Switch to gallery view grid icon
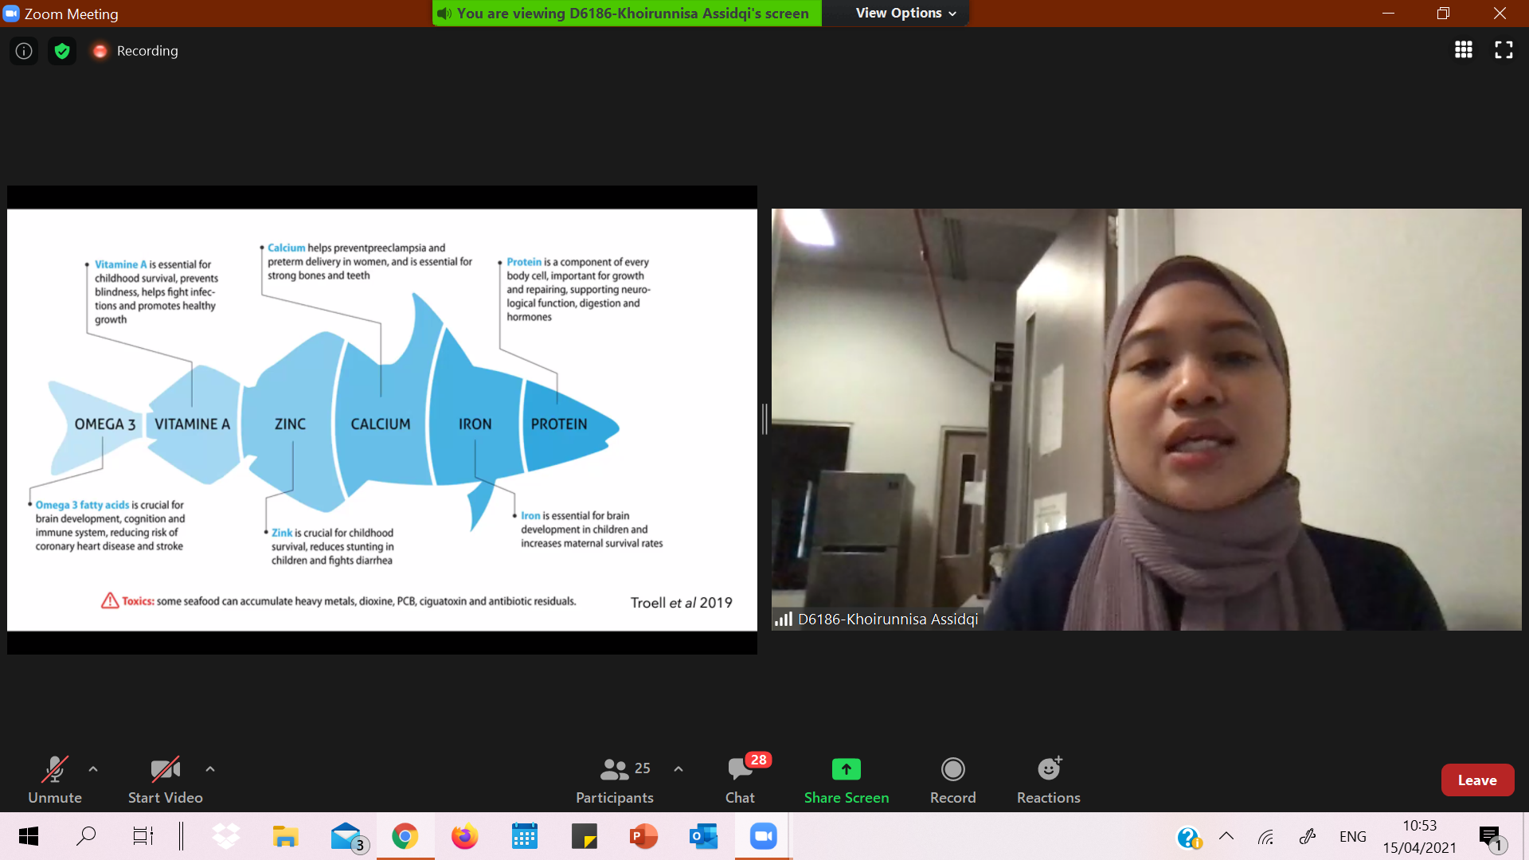The width and height of the screenshot is (1529, 860). click(1463, 50)
